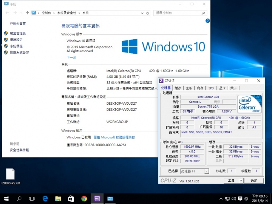Launch Microsoft Edge from the taskbar
The width and height of the screenshot is (272, 204).
click(45, 199)
